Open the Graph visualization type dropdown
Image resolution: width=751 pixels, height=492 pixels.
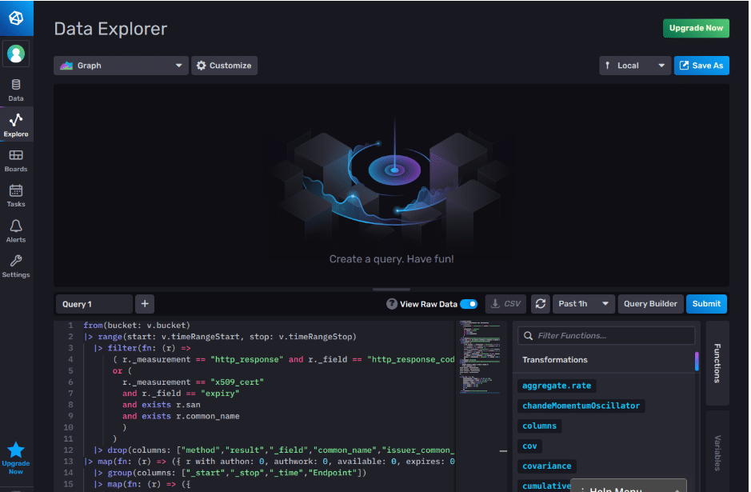120,66
